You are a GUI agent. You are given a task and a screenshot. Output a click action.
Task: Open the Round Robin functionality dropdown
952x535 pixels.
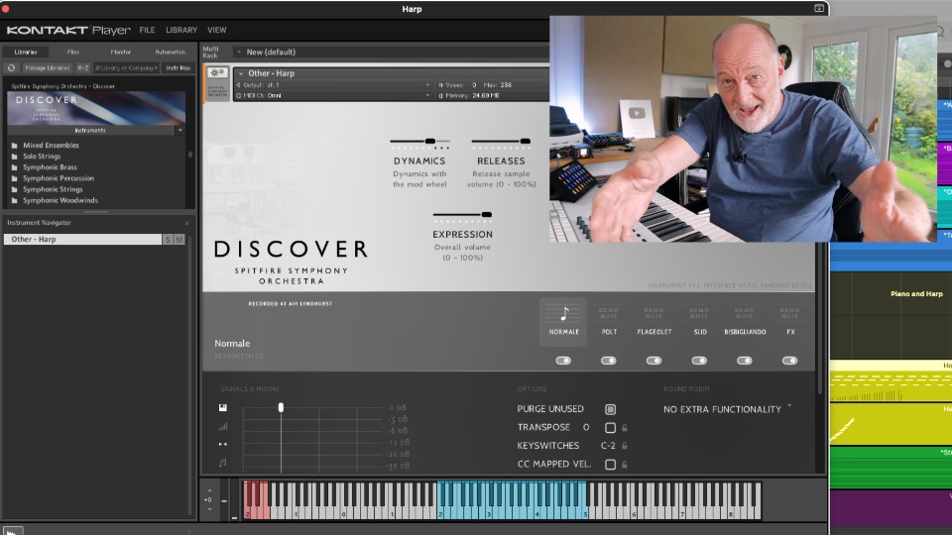coord(727,409)
